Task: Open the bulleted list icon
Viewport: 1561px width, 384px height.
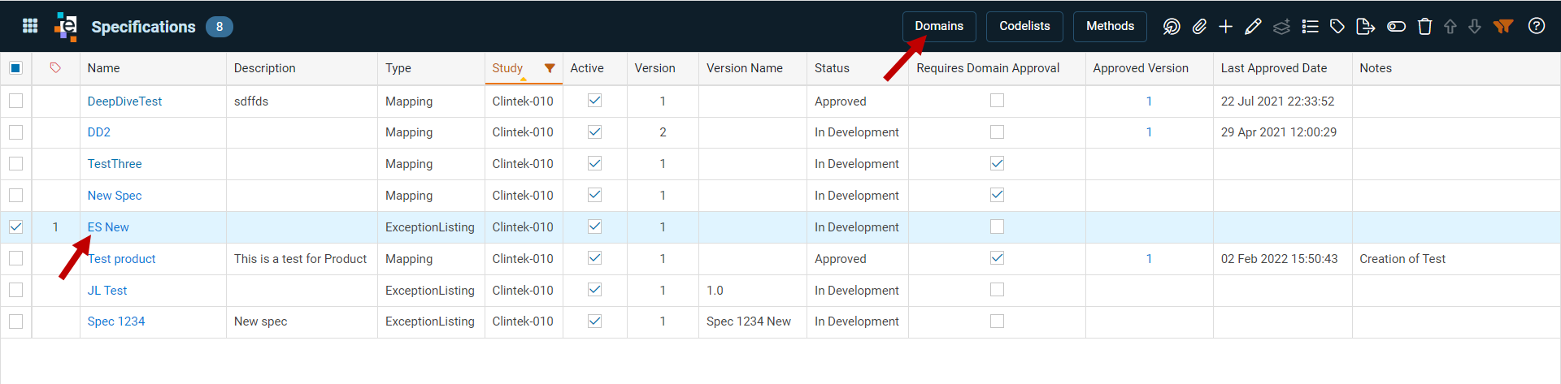Action: click(1310, 27)
